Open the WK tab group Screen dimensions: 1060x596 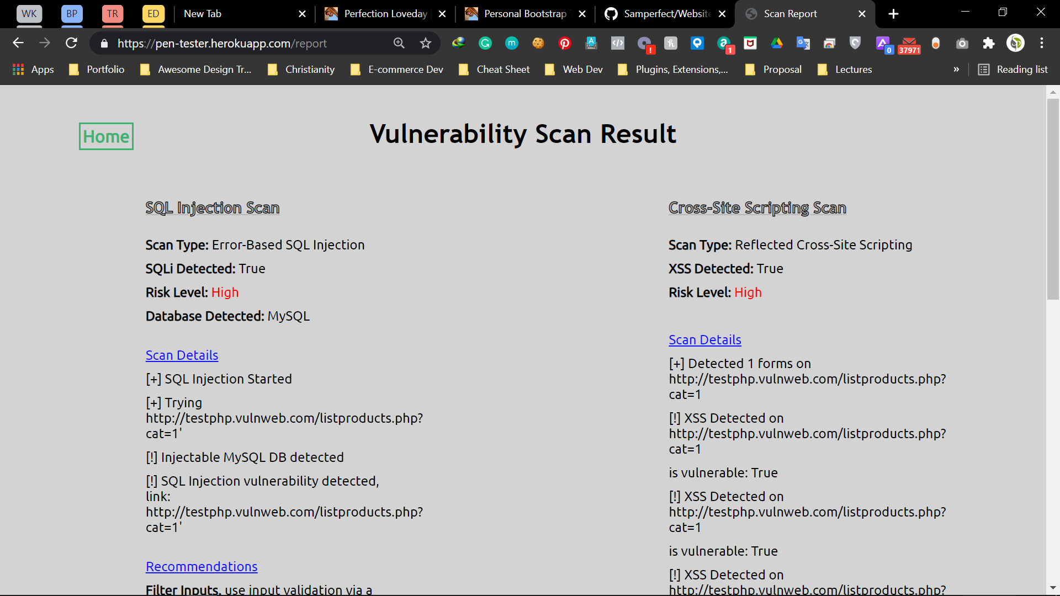(x=29, y=14)
